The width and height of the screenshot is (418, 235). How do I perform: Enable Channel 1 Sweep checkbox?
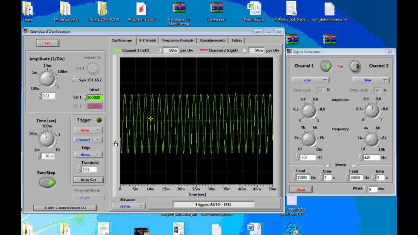click(328, 165)
